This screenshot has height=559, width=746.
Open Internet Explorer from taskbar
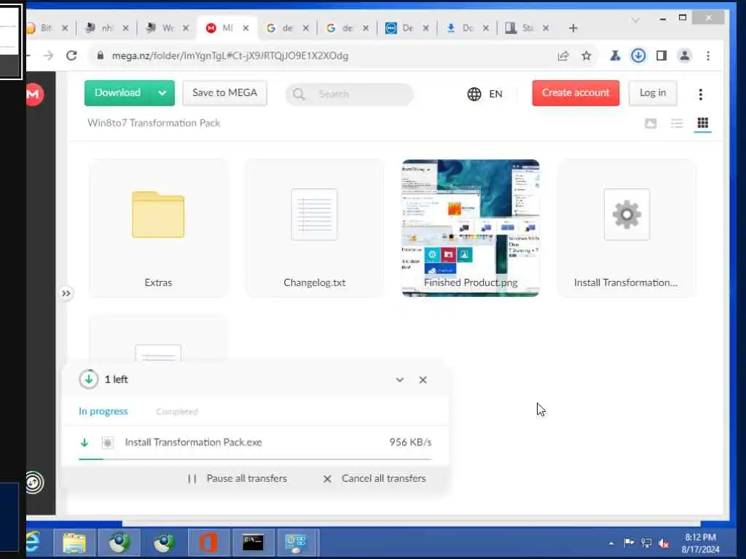point(34,542)
